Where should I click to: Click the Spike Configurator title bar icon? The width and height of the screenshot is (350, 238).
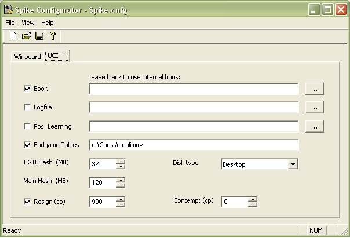click(8, 10)
